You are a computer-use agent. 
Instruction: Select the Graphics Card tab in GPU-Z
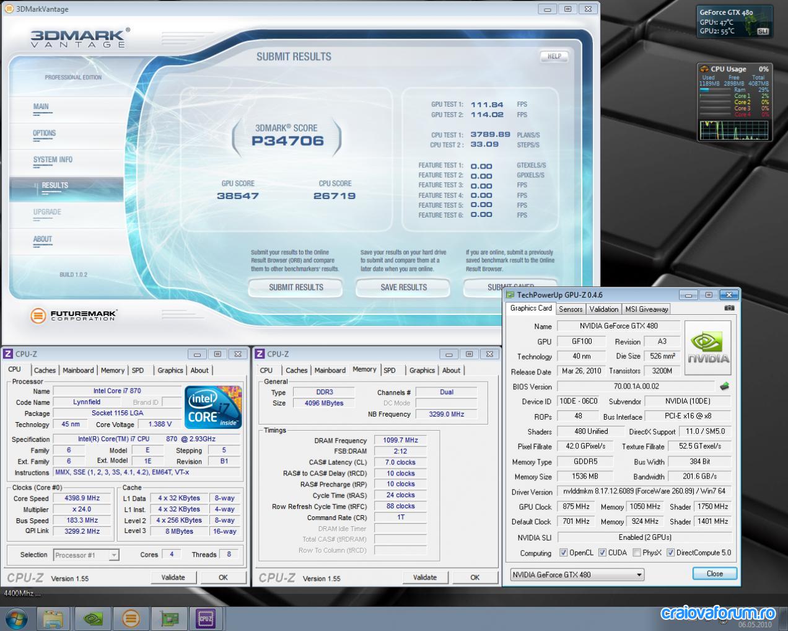(531, 308)
